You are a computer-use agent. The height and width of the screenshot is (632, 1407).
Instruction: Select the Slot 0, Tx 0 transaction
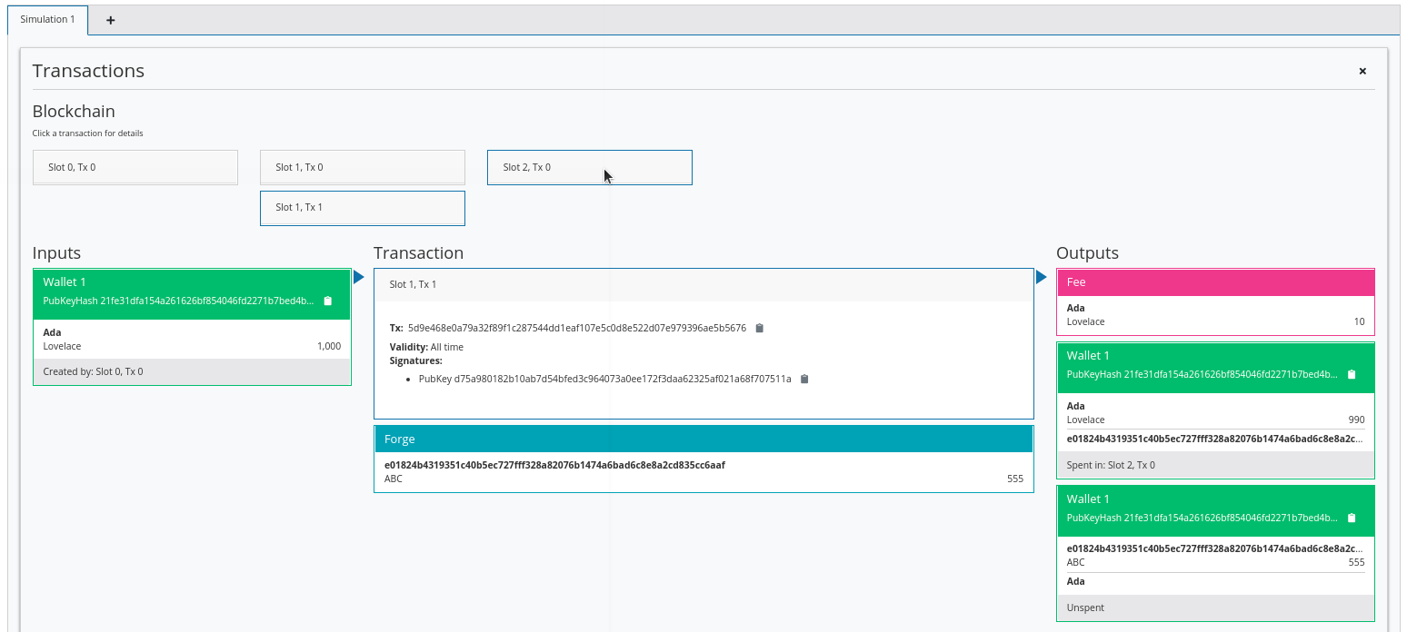(135, 167)
